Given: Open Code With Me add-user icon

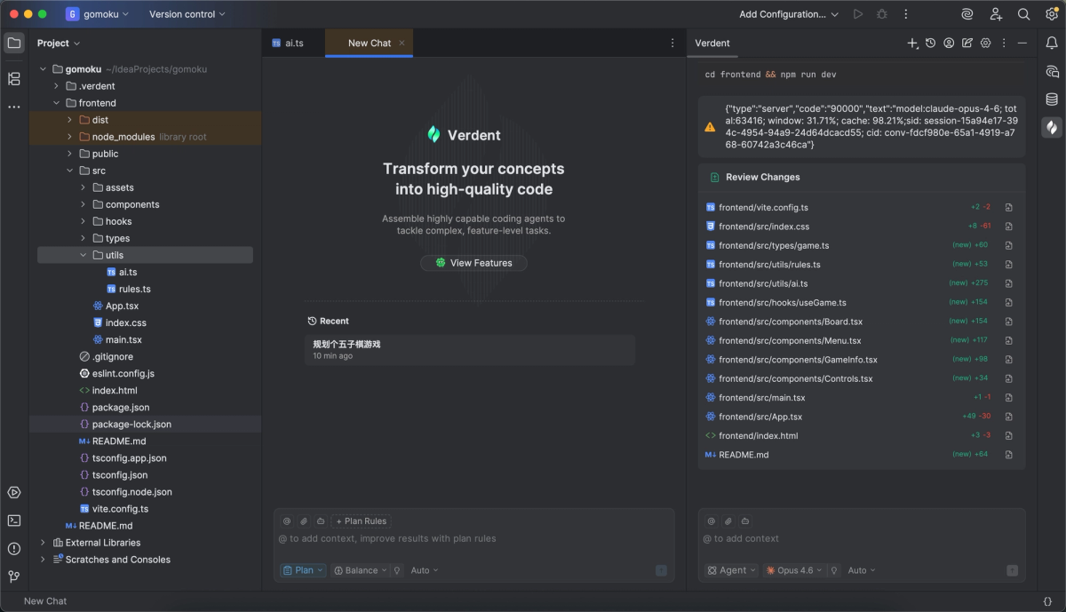Looking at the screenshot, I should (x=996, y=14).
